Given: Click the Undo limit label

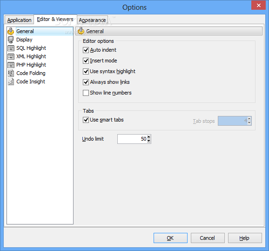Looking at the screenshot, I should (93, 139).
